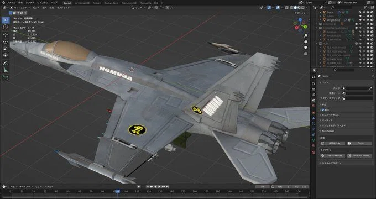Screen dimensions: 376x199
Task: Open the wrench Modifiers properties tab
Action: [x=314, y=118]
